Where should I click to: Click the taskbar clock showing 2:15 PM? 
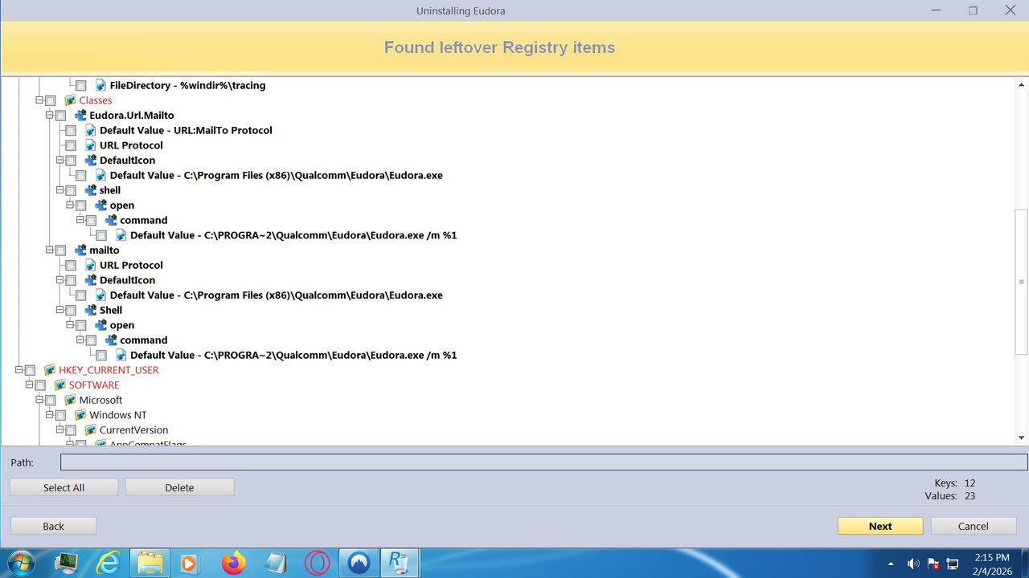(x=991, y=564)
